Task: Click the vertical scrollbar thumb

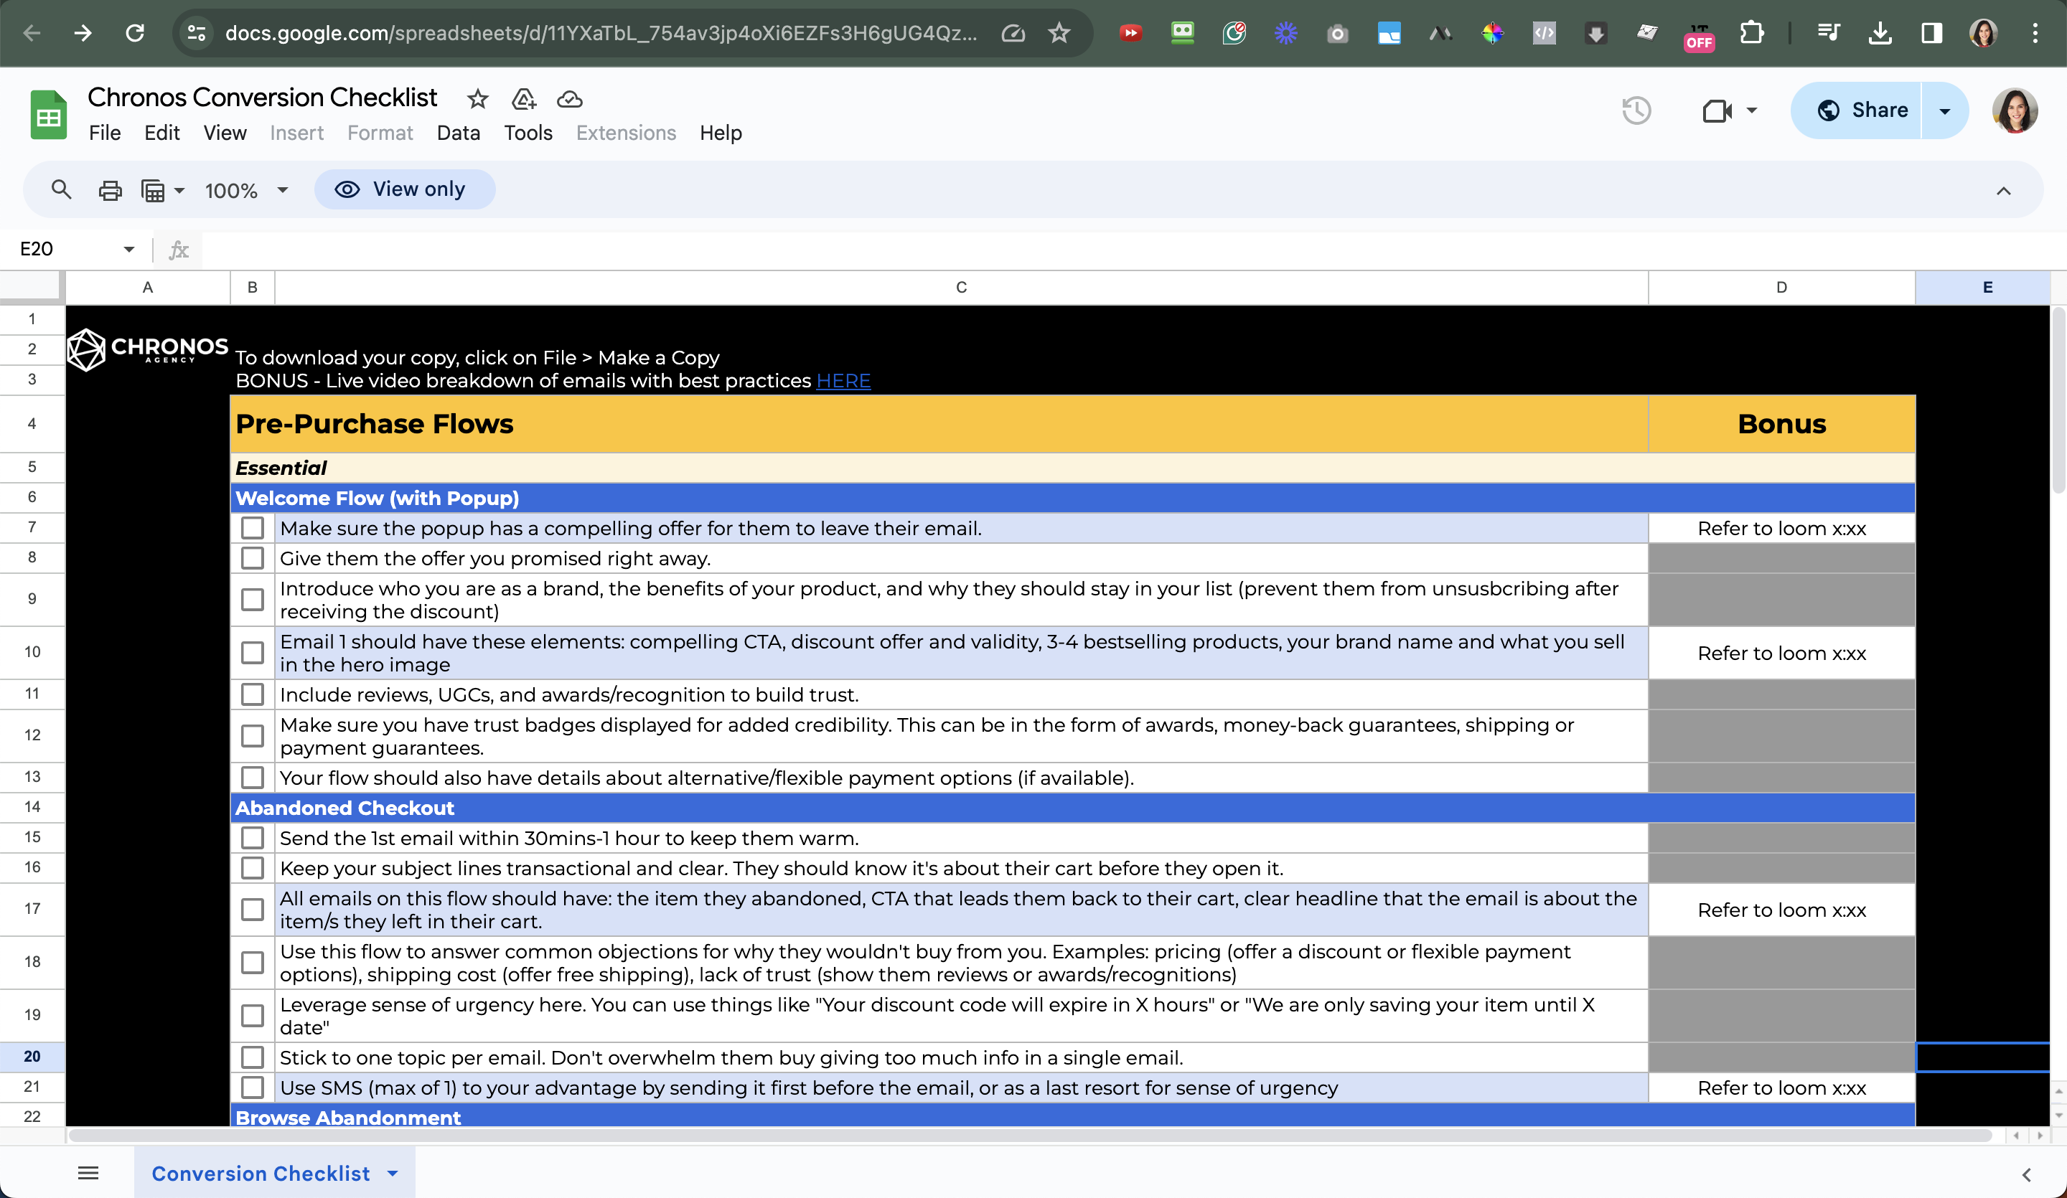Action: pyautogui.click(x=2058, y=400)
